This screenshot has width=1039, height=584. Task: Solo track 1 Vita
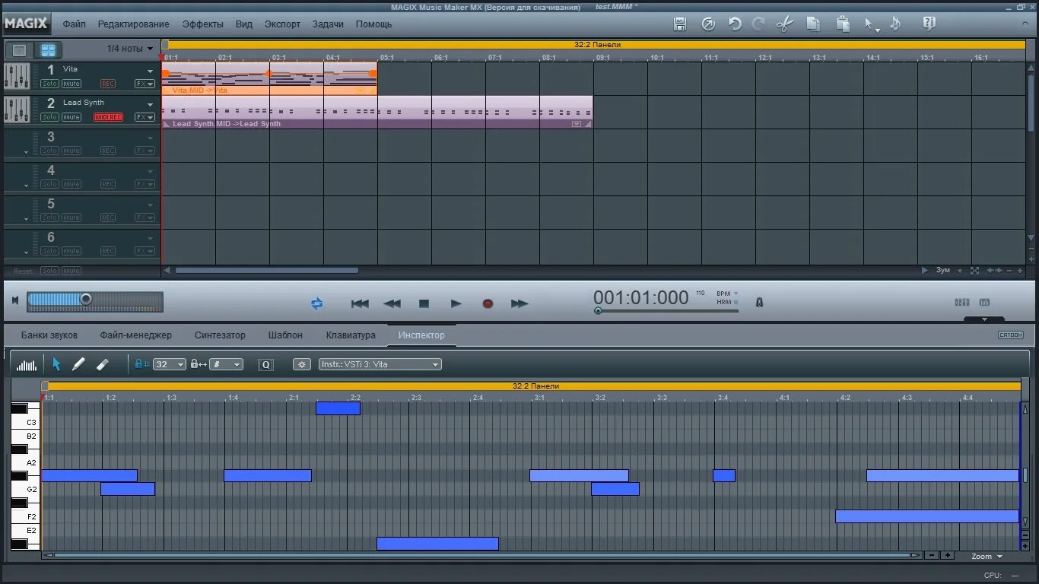[x=49, y=84]
